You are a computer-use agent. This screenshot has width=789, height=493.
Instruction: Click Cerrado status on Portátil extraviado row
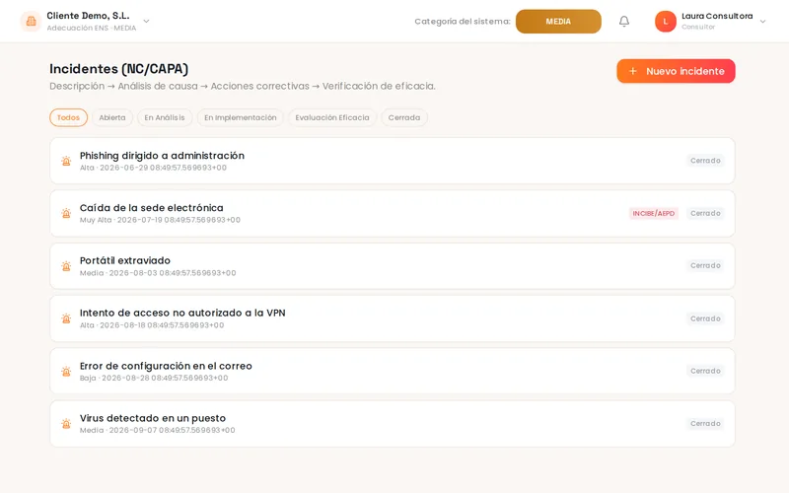point(705,265)
